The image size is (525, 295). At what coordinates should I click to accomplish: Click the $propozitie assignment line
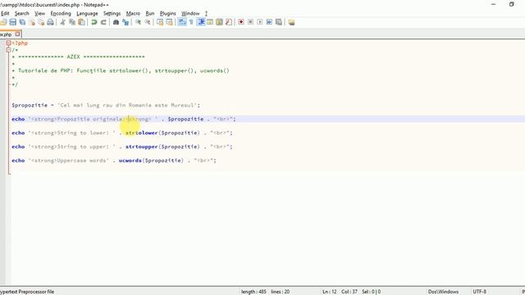pos(106,105)
